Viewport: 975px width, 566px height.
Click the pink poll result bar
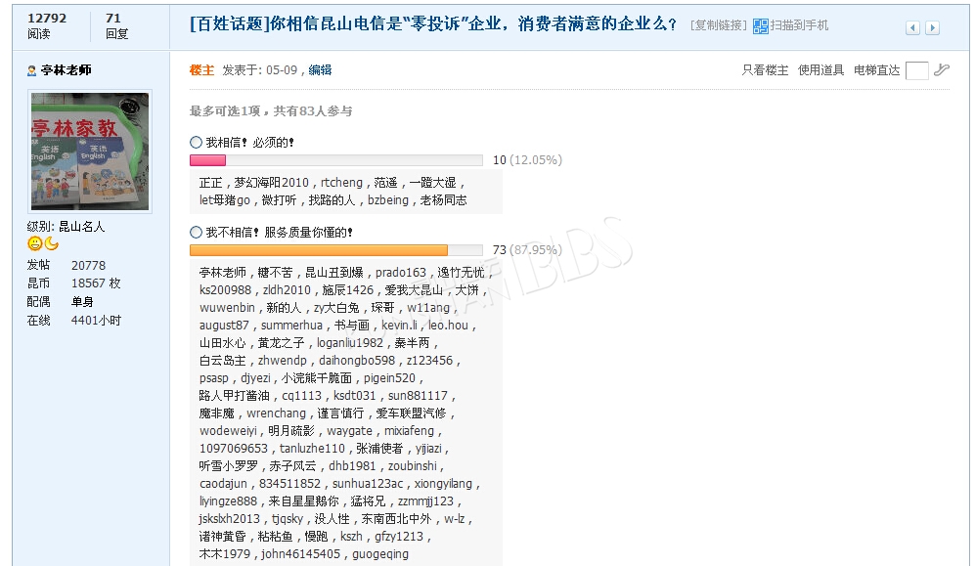[207, 160]
